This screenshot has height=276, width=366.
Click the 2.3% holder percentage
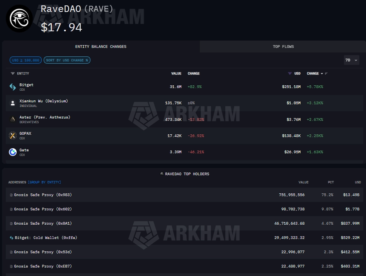point(329,252)
